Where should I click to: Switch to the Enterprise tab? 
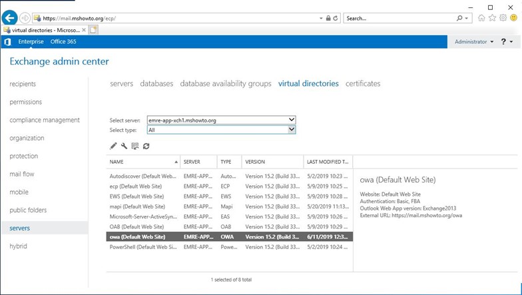[31, 41]
